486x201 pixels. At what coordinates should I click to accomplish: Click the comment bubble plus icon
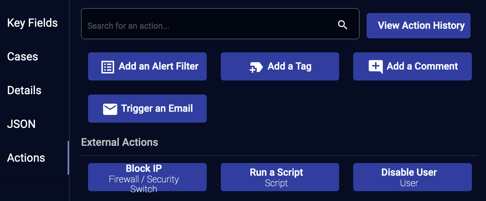pyautogui.click(x=375, y=67)
